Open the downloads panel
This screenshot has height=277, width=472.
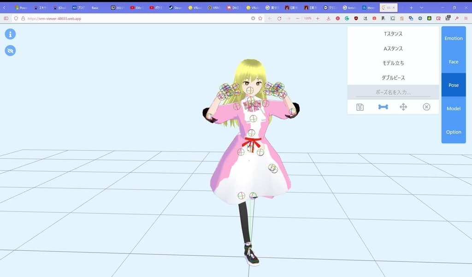pyautogui.click(x=328, y=18)
